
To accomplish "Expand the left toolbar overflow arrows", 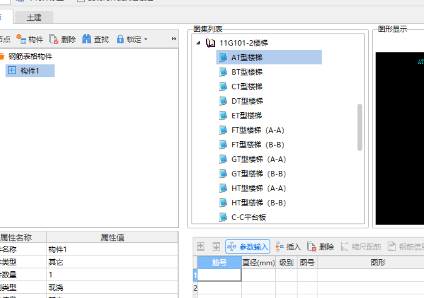I will point(174,39).
